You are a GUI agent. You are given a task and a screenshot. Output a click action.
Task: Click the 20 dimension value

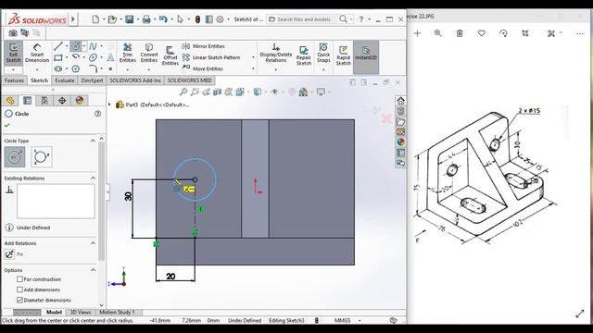coord(170,277)
